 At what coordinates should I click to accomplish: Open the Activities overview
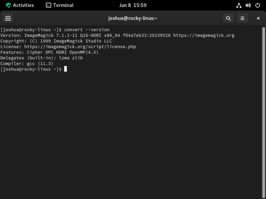[x=20, y=5]
